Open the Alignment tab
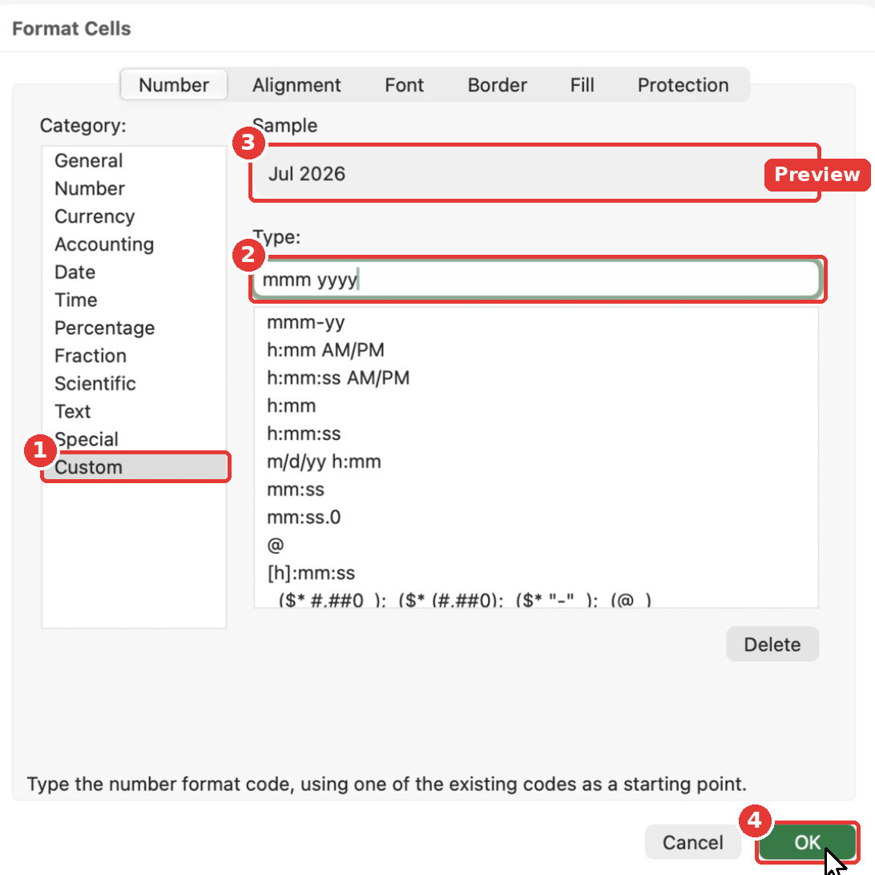The height and width of the screenshot is (875, 875). tap(296, 85)
